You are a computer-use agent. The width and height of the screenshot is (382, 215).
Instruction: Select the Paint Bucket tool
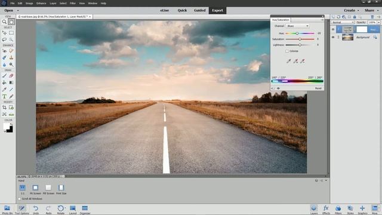pos(4,82)
